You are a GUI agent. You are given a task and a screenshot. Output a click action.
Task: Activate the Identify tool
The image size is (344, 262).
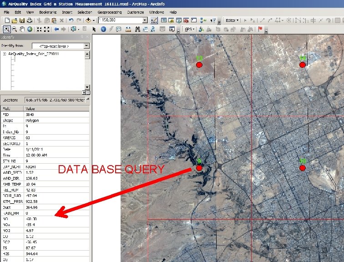click(103, 29)
